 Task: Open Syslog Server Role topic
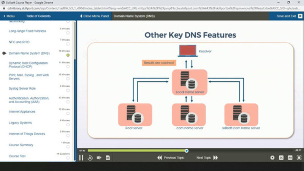coord(22,89)
